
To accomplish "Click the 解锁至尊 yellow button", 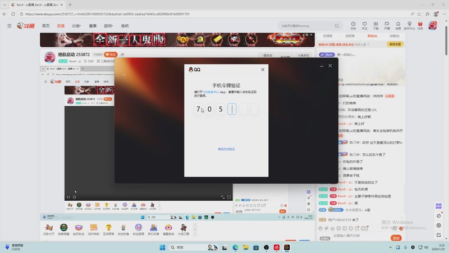I will click(x=395, y=44).
